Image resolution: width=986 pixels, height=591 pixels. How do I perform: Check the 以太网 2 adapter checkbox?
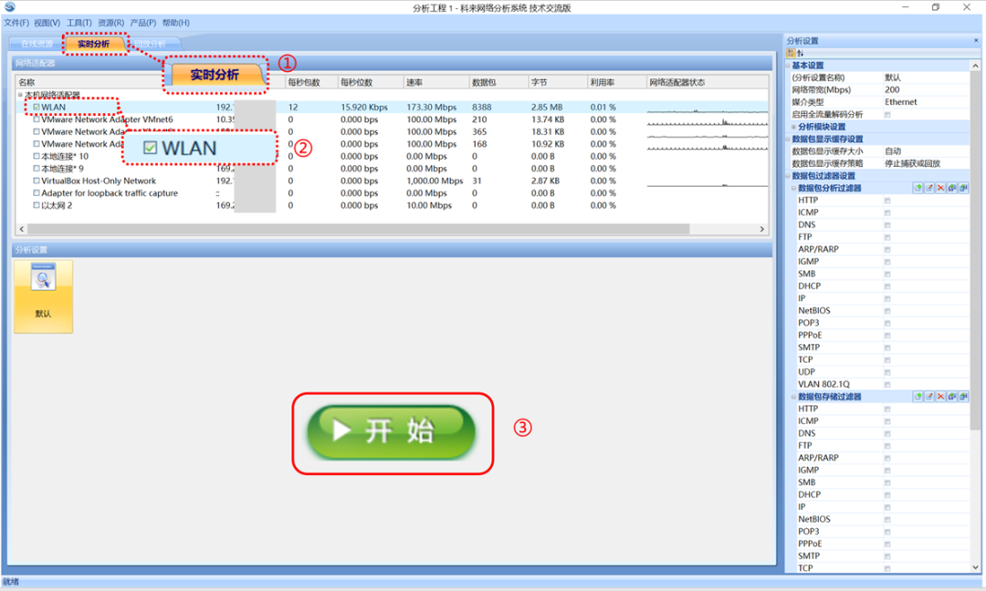click(x=37, y=205)
